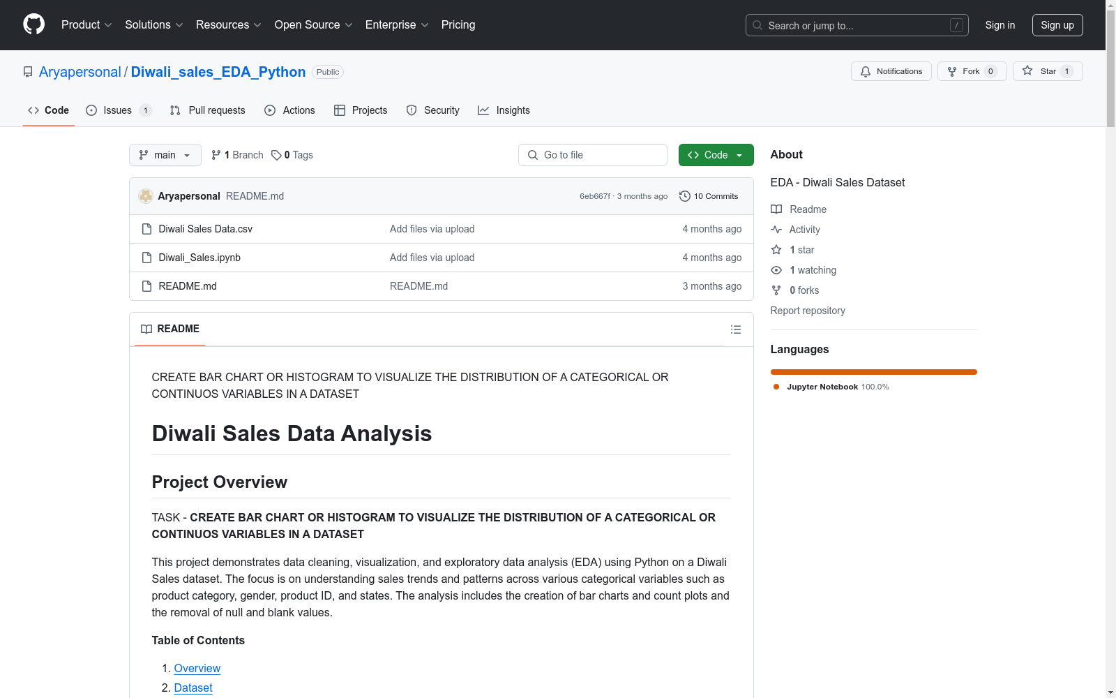
Task: Expand the Open Source menu
Action: pyautogui.click(x=313, y=25)
